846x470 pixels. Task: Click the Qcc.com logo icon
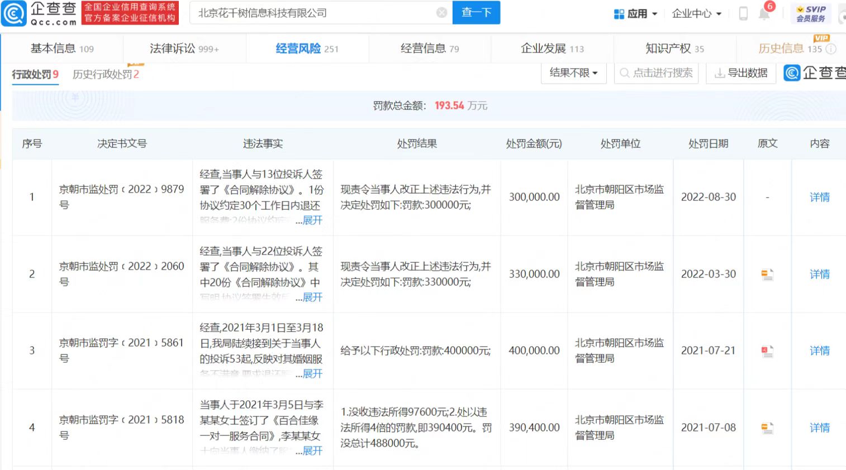point(14,13)
